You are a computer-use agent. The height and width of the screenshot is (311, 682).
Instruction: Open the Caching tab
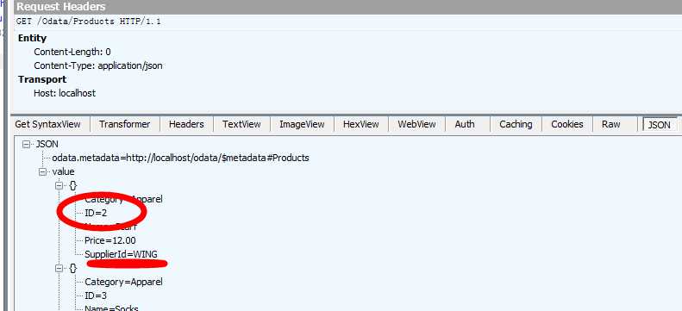pos(516,124)
